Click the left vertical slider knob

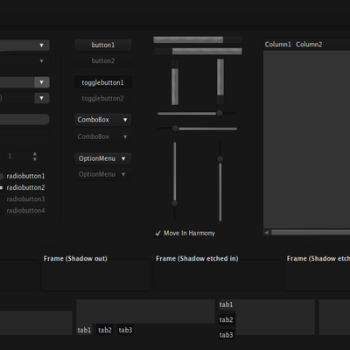[x=174, y=204]
